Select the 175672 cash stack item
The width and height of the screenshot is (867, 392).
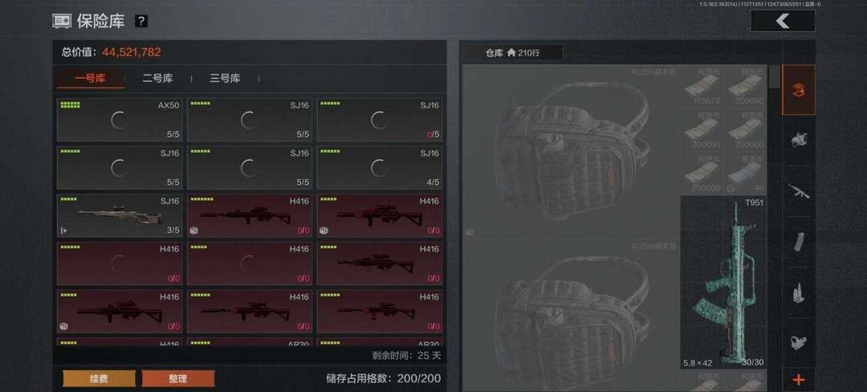click(701, 87)
